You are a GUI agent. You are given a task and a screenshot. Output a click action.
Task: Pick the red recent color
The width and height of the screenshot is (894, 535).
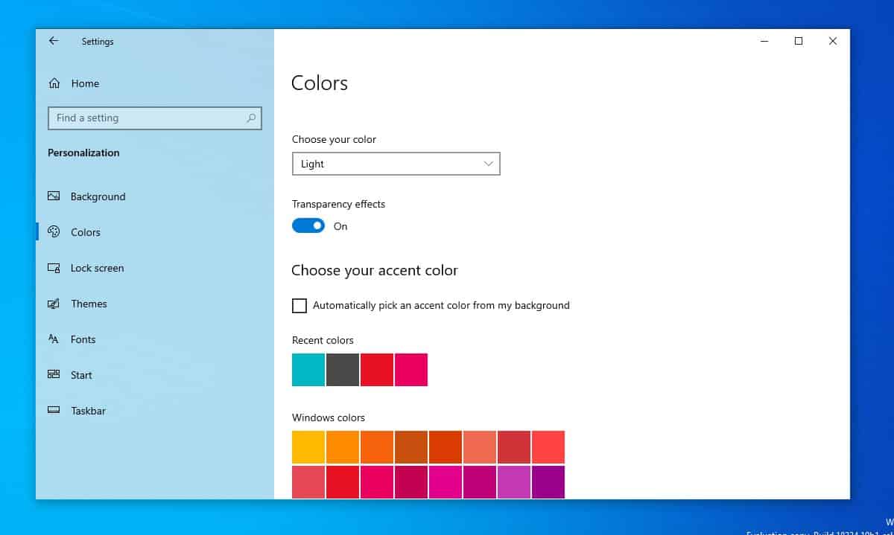tap(377, 370)
